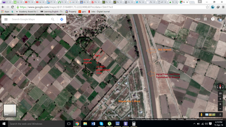Open a new browser tab
Viewport: 226px width, 127px height.
[x=192, y=2]
